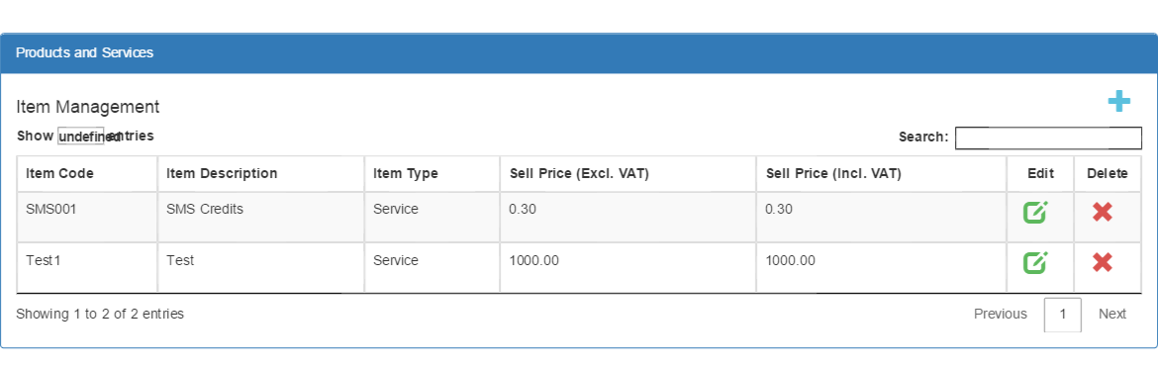Select page 1 in pagination
Image resolution: width=1158 pixels, height=368 pixels.
tap(1063, 315)
